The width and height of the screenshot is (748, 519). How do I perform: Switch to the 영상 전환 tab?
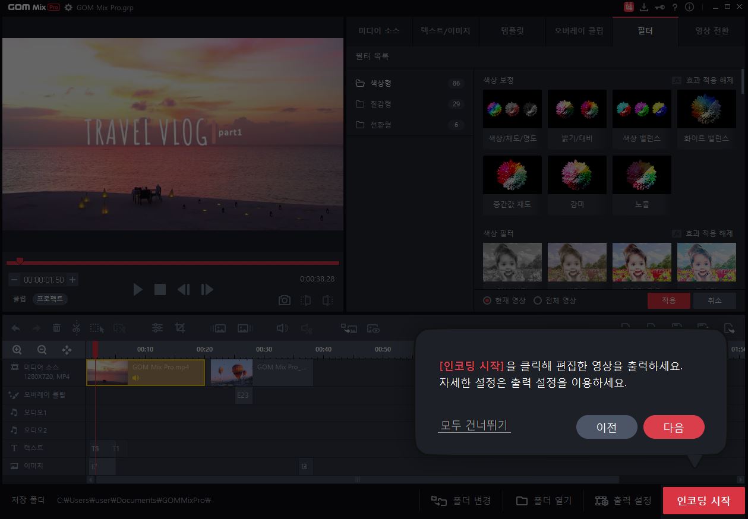coord(712,31)
